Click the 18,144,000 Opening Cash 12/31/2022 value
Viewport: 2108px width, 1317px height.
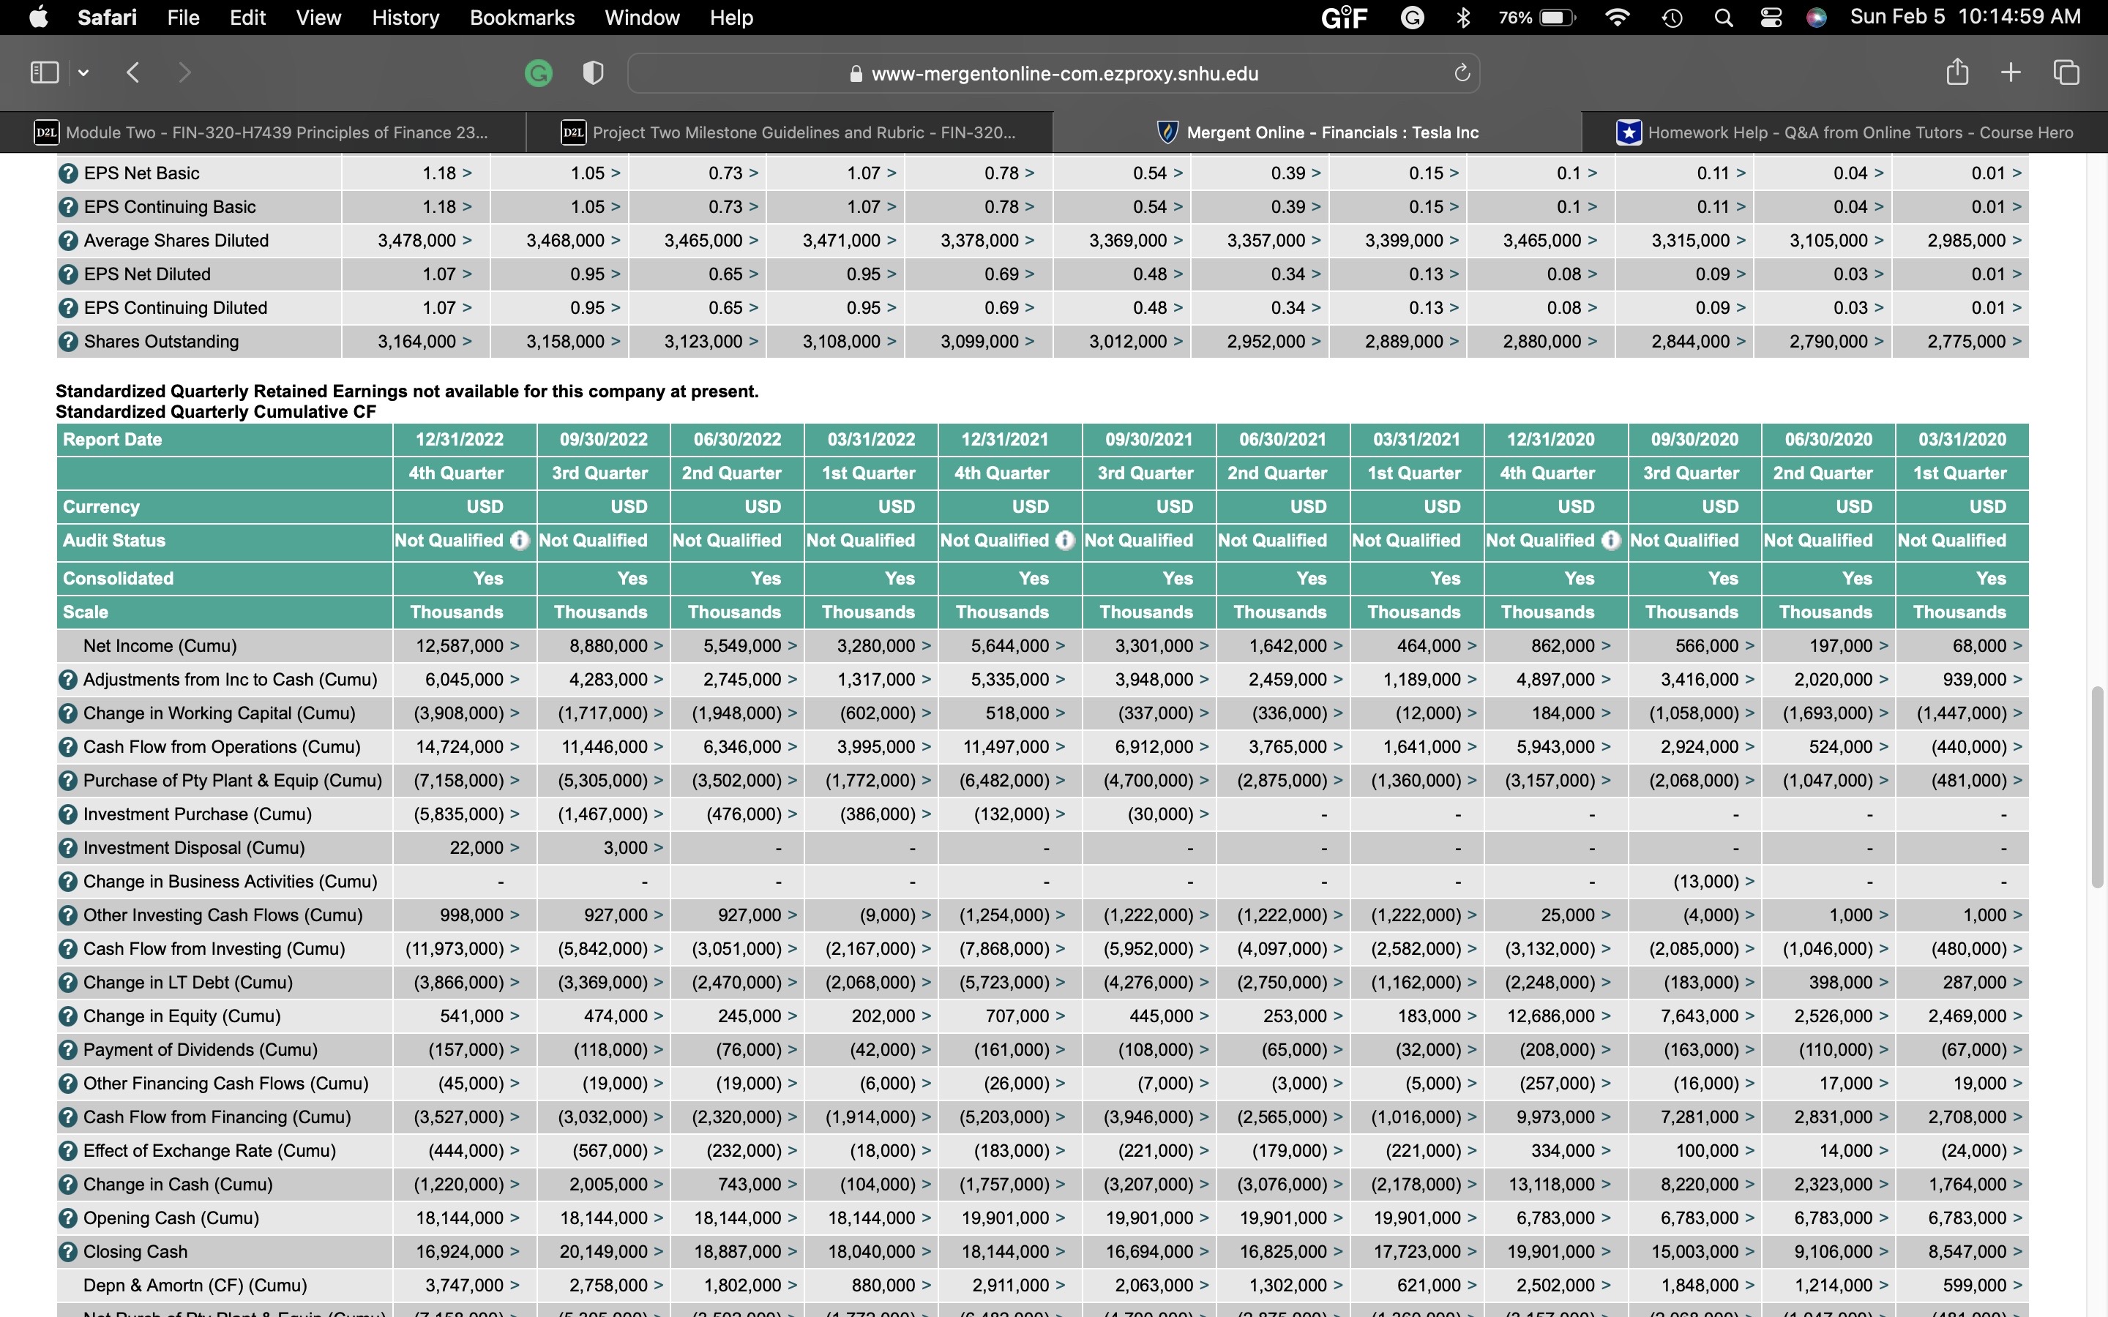click(x=460, y=1218)
